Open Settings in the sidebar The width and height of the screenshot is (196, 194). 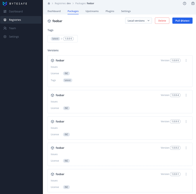[x=21, y=37]
